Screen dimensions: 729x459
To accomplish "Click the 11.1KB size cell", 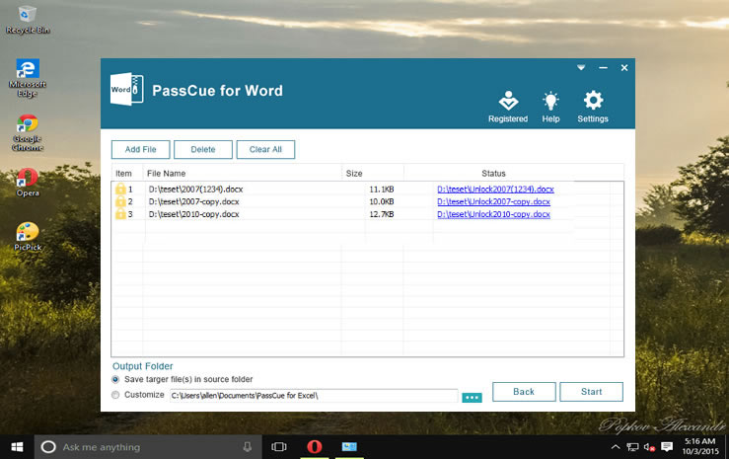I will tap(381, 190).
